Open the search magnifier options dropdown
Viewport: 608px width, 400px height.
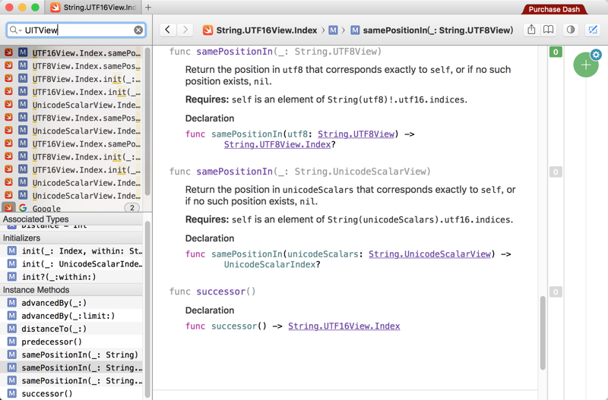tap(16, 30)
